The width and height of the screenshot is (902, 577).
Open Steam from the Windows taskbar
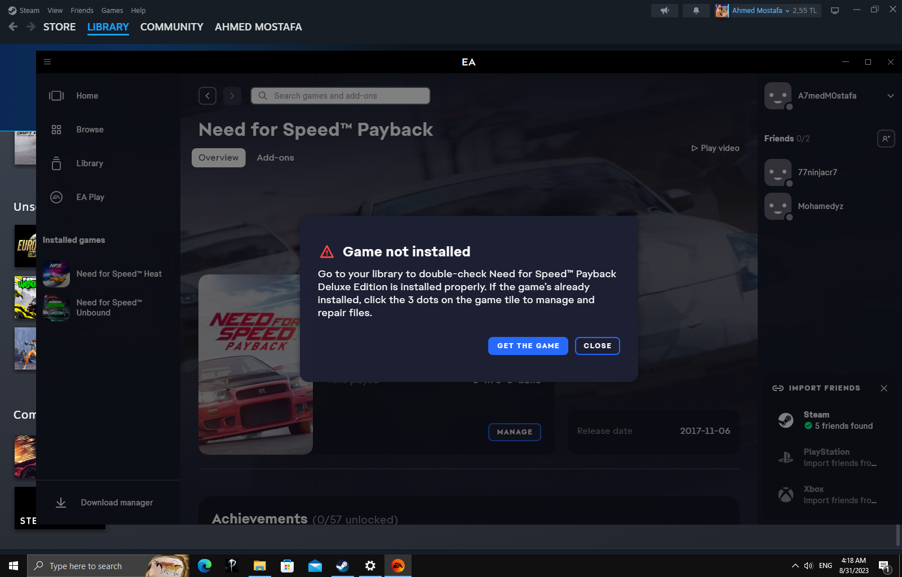pyautogui.click(x=342, y=566)
